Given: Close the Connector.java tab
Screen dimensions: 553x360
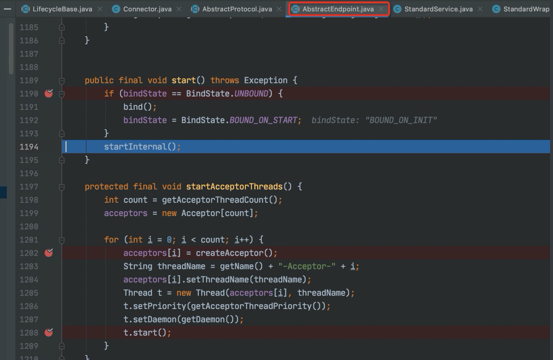Looking at the screenshot, I should tap(179, 9).
